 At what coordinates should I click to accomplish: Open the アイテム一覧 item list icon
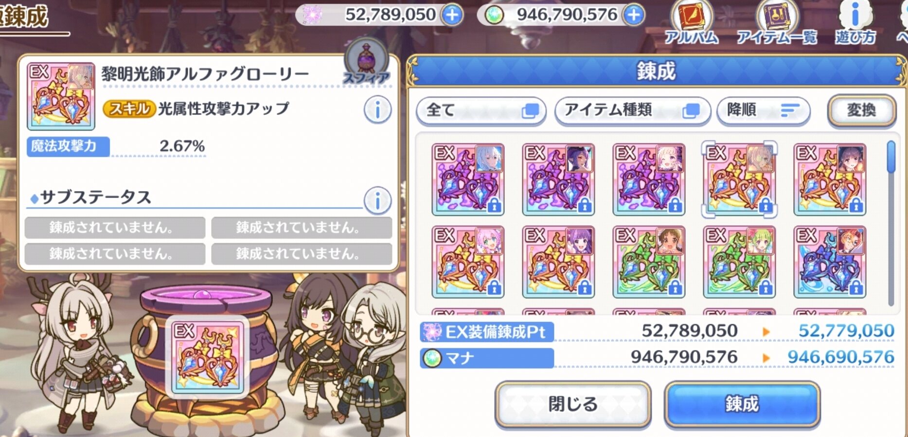pos(777,23)
